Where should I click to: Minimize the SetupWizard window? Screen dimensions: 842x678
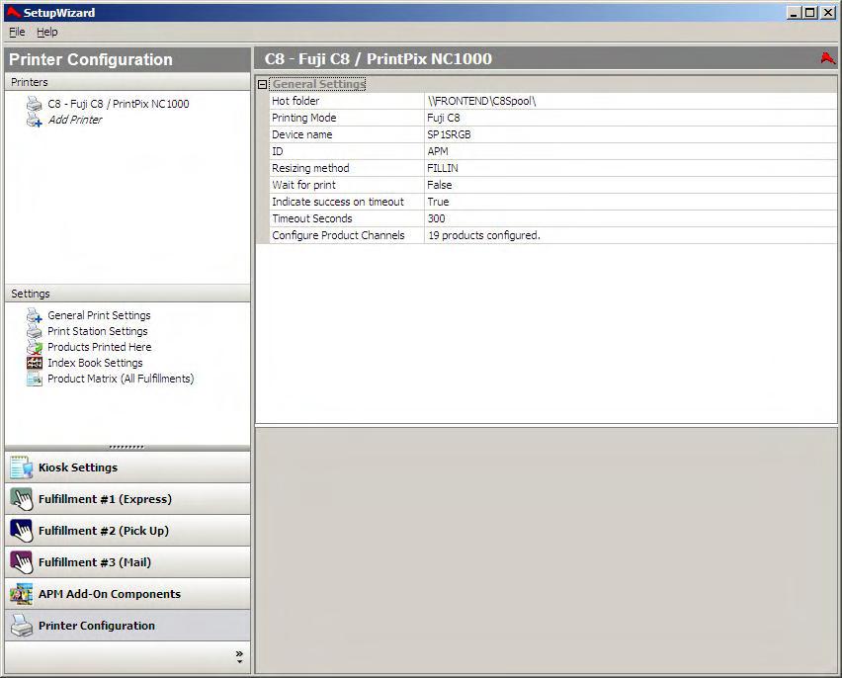(794, 13)
